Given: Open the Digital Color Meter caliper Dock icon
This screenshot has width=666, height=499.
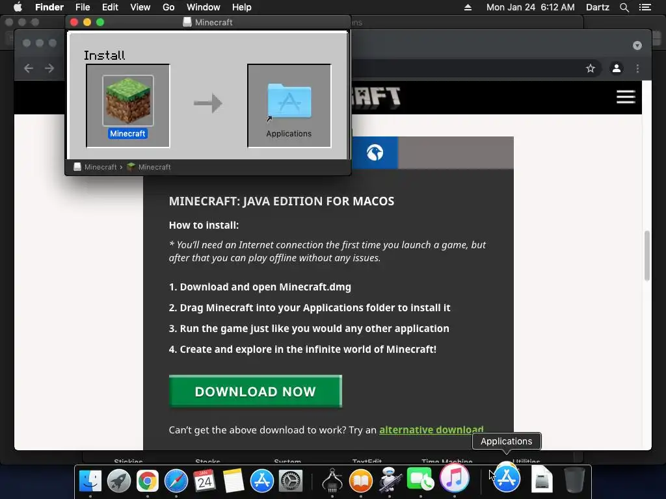Looking at the screenshot, I should coord(332,480).
